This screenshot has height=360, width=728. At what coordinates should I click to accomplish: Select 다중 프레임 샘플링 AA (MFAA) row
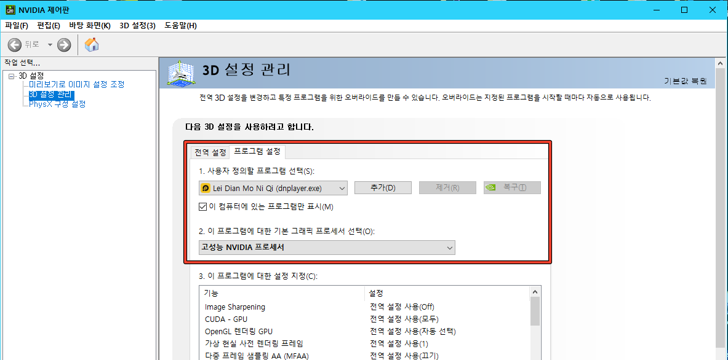tap(364, 356)
